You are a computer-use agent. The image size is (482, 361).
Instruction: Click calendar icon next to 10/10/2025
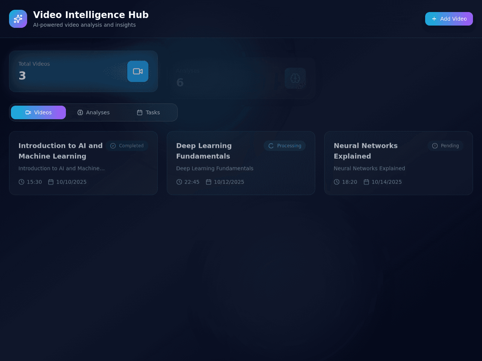(51, 182)
